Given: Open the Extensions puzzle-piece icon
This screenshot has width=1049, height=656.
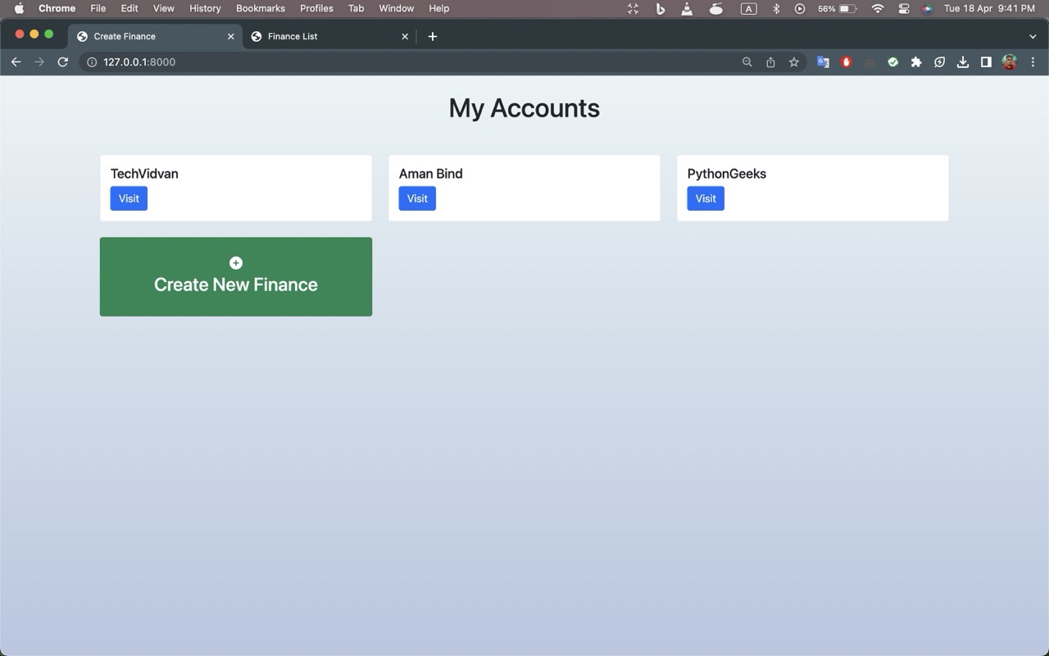Looking at the screenshot, I should [x=916, y=61].
